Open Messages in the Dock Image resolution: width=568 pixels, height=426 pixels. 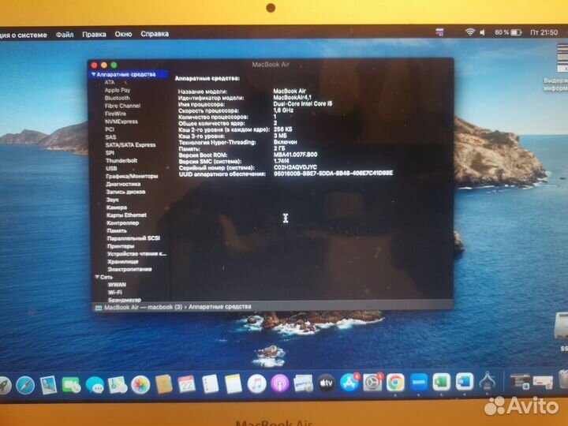[95, 385]
